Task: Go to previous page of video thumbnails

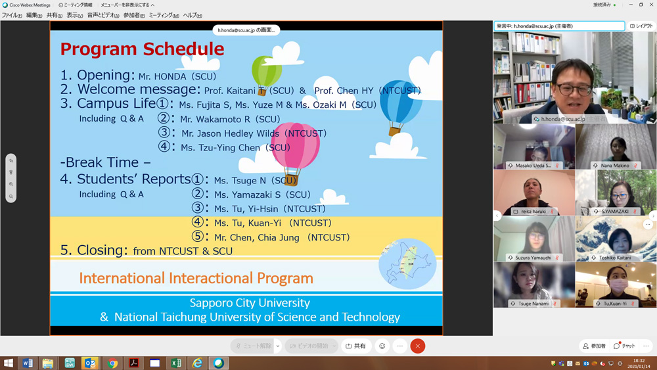Action: [497, 216]
